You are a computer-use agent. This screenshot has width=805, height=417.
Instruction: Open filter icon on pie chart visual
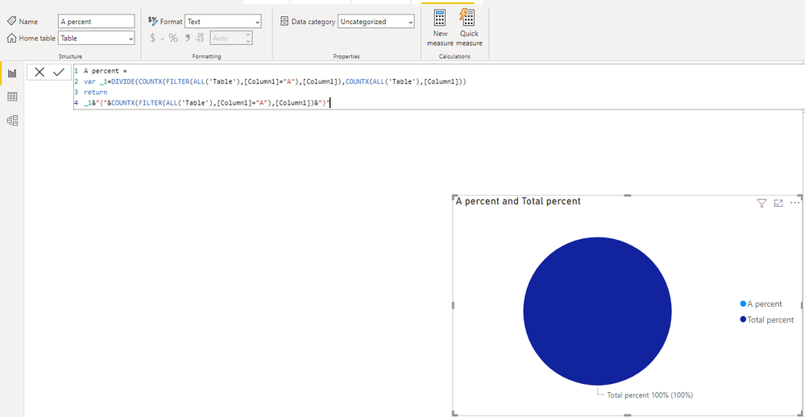(761, 203)
